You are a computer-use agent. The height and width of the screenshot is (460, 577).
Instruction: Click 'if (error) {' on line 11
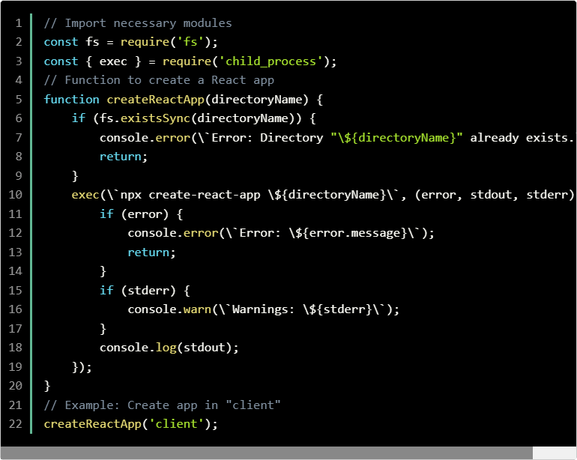[142, 214]
